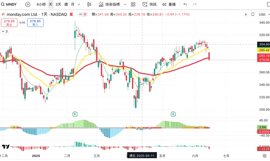
Task: Click the add symbol plus icon
Action: coord(28,4)
